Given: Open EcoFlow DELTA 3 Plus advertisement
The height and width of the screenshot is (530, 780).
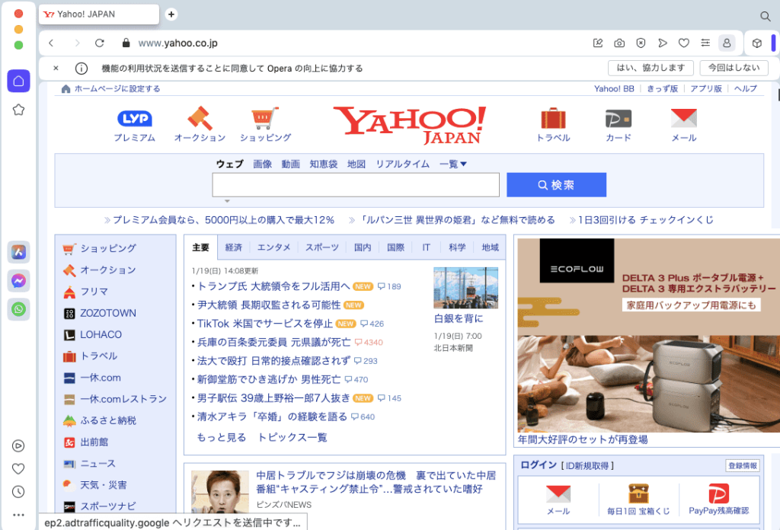Looking at the screenshot, I should coord(649,336).
